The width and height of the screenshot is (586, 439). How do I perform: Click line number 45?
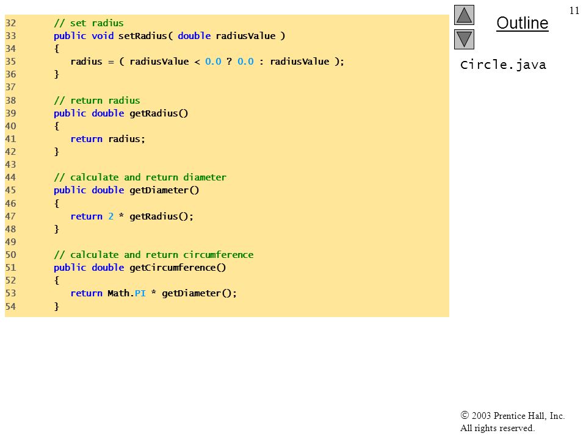click(x=10, y=190)
